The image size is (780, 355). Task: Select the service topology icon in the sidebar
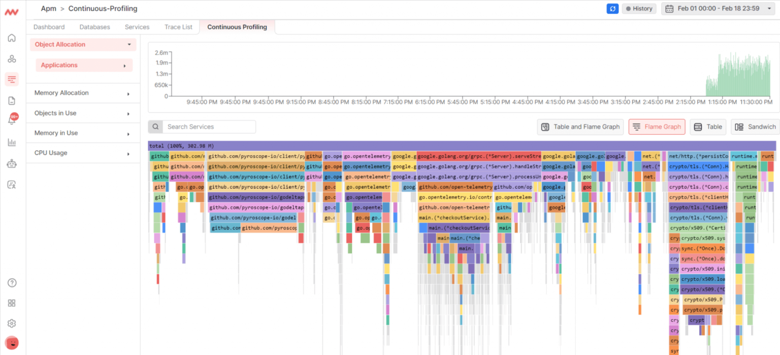pos(12,58)
